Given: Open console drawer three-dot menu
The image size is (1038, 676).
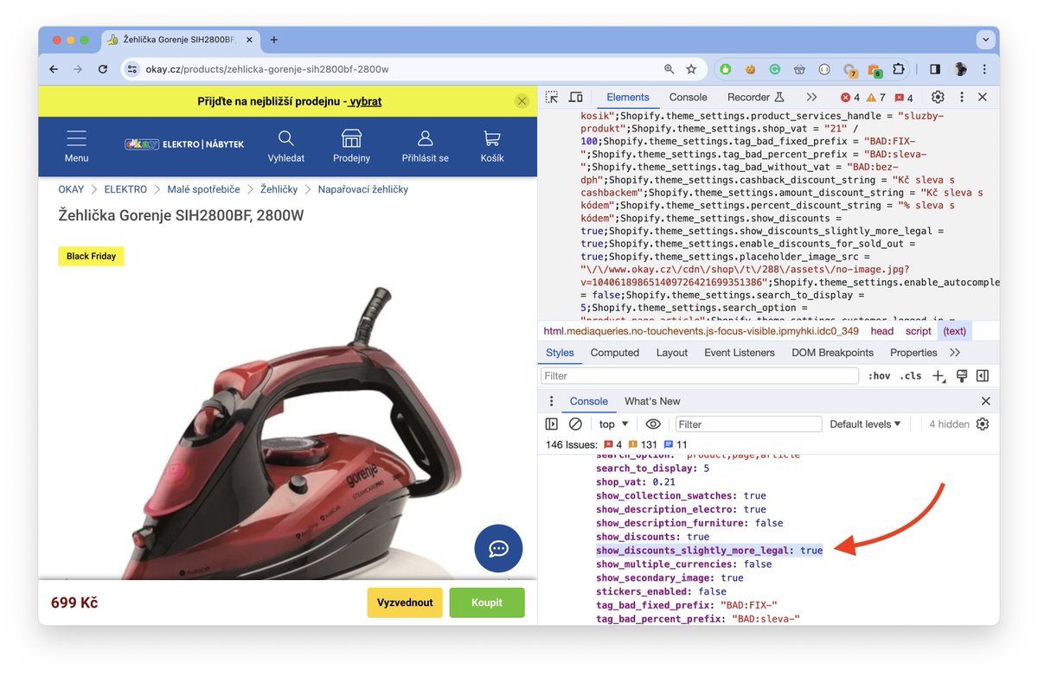Looking at the screenshot, I should [x=552, y=401].
